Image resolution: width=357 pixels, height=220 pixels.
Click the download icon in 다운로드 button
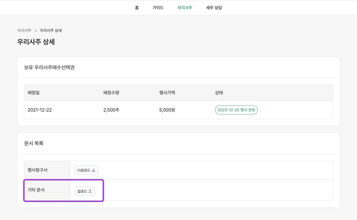(94, 170)
